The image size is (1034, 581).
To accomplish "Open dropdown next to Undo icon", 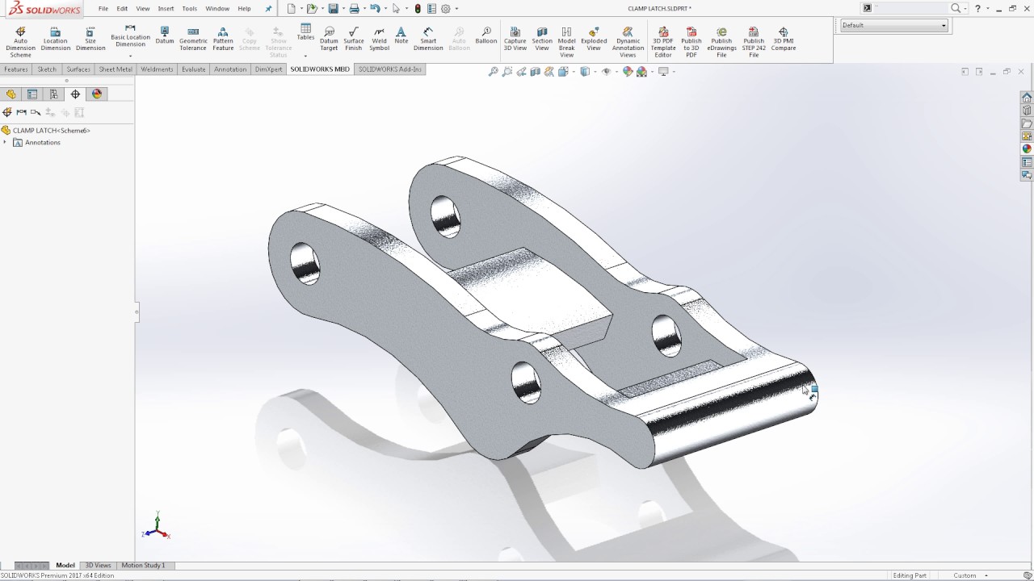I will 385,9.
